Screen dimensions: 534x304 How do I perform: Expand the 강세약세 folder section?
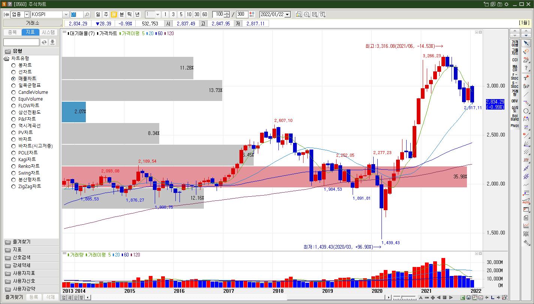(x=31, y=265)
